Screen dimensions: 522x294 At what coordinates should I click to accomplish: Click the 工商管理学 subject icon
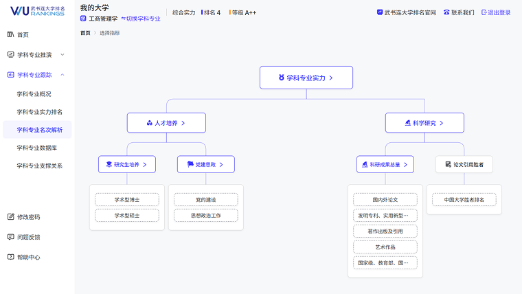click(83, 19)
